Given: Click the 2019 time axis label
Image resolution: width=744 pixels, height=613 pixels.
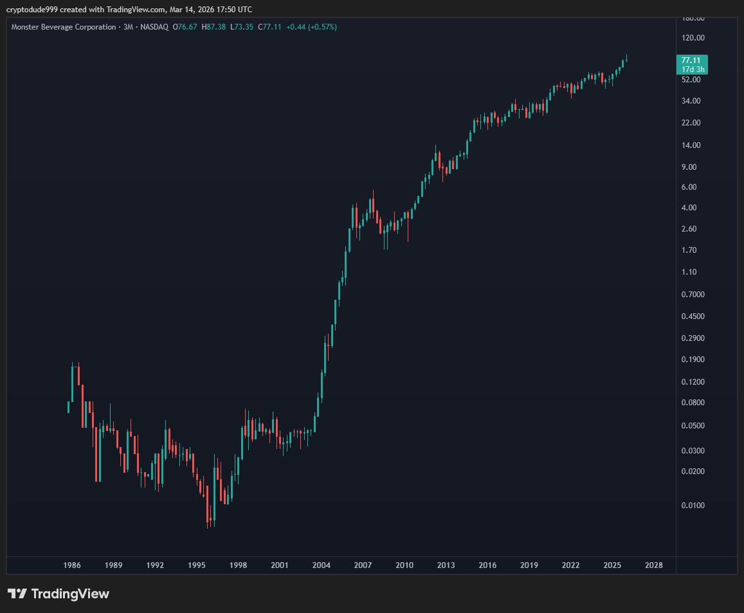Looking at the screenshot, I should coord(529,565).
